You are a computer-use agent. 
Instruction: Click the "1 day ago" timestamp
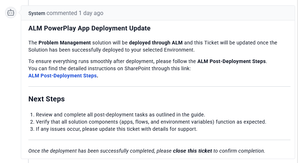pyautogui.click(x=91, y=13)
